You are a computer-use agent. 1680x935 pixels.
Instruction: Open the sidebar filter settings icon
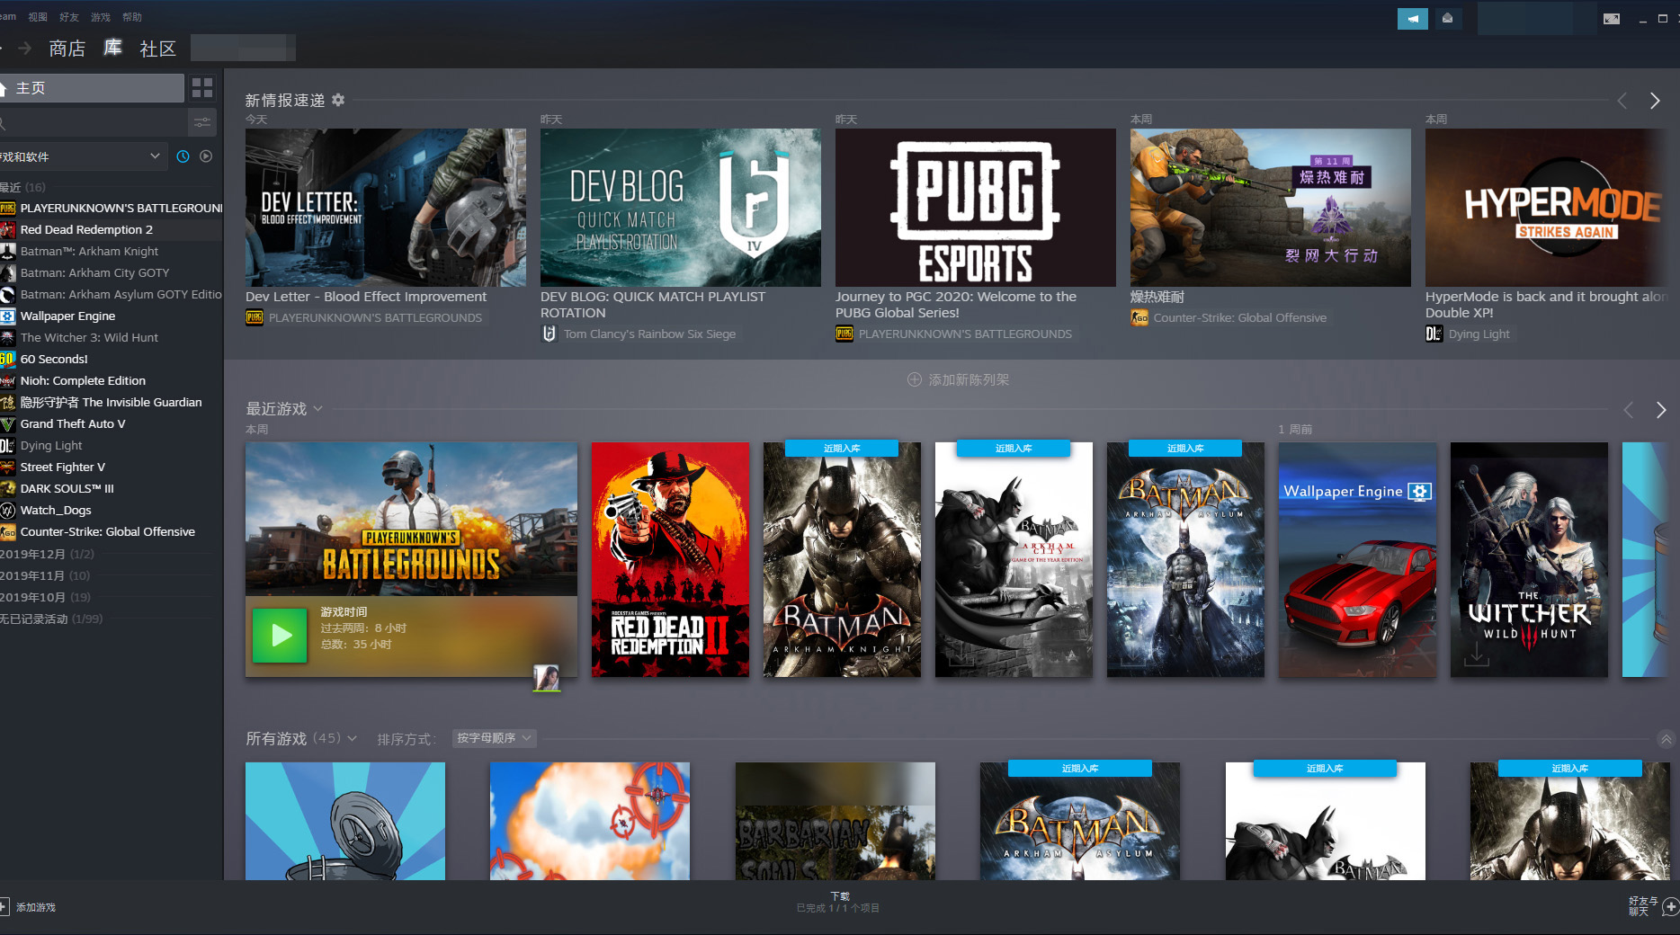[x=202, y=121]
